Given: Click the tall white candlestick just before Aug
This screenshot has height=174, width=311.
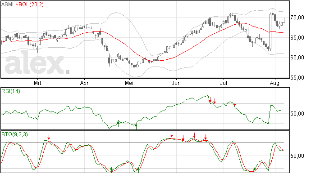Looking at the screenshot, I should click(x=270, y=31).
